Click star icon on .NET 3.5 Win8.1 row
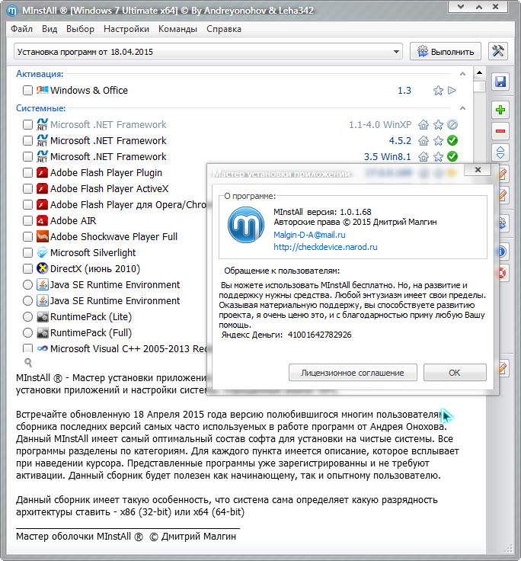Screen dimensions: 521x561 (x=438, y=157)
